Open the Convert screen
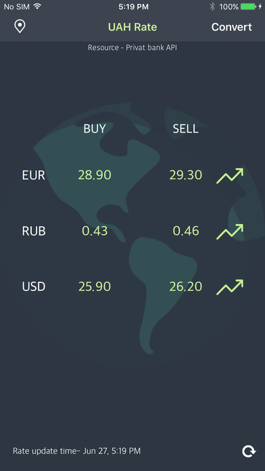The image size is (265, 471). pyautogui.click(x=231, y=27)
